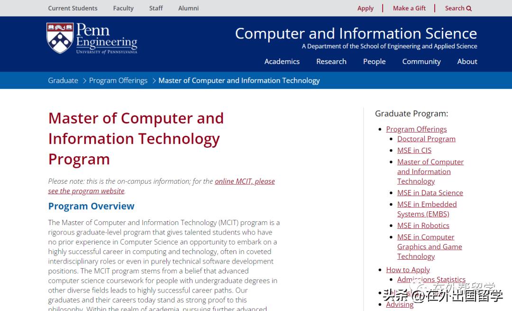Open the MSE in Data Science page

point(430,193)
